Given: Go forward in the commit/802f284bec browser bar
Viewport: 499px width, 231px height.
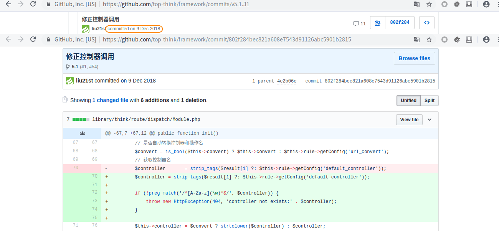Looking at the screenshot, I should pyautogui.click(x=21, y=40).
